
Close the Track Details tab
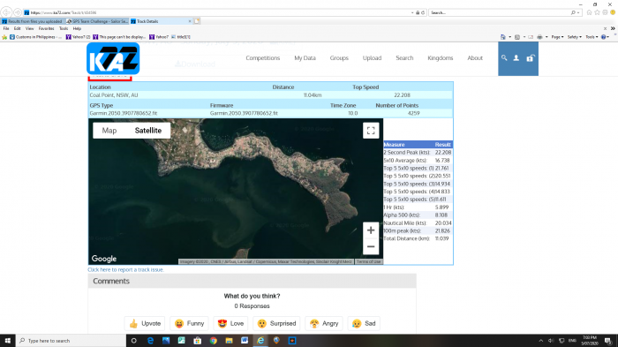point(190,21)
